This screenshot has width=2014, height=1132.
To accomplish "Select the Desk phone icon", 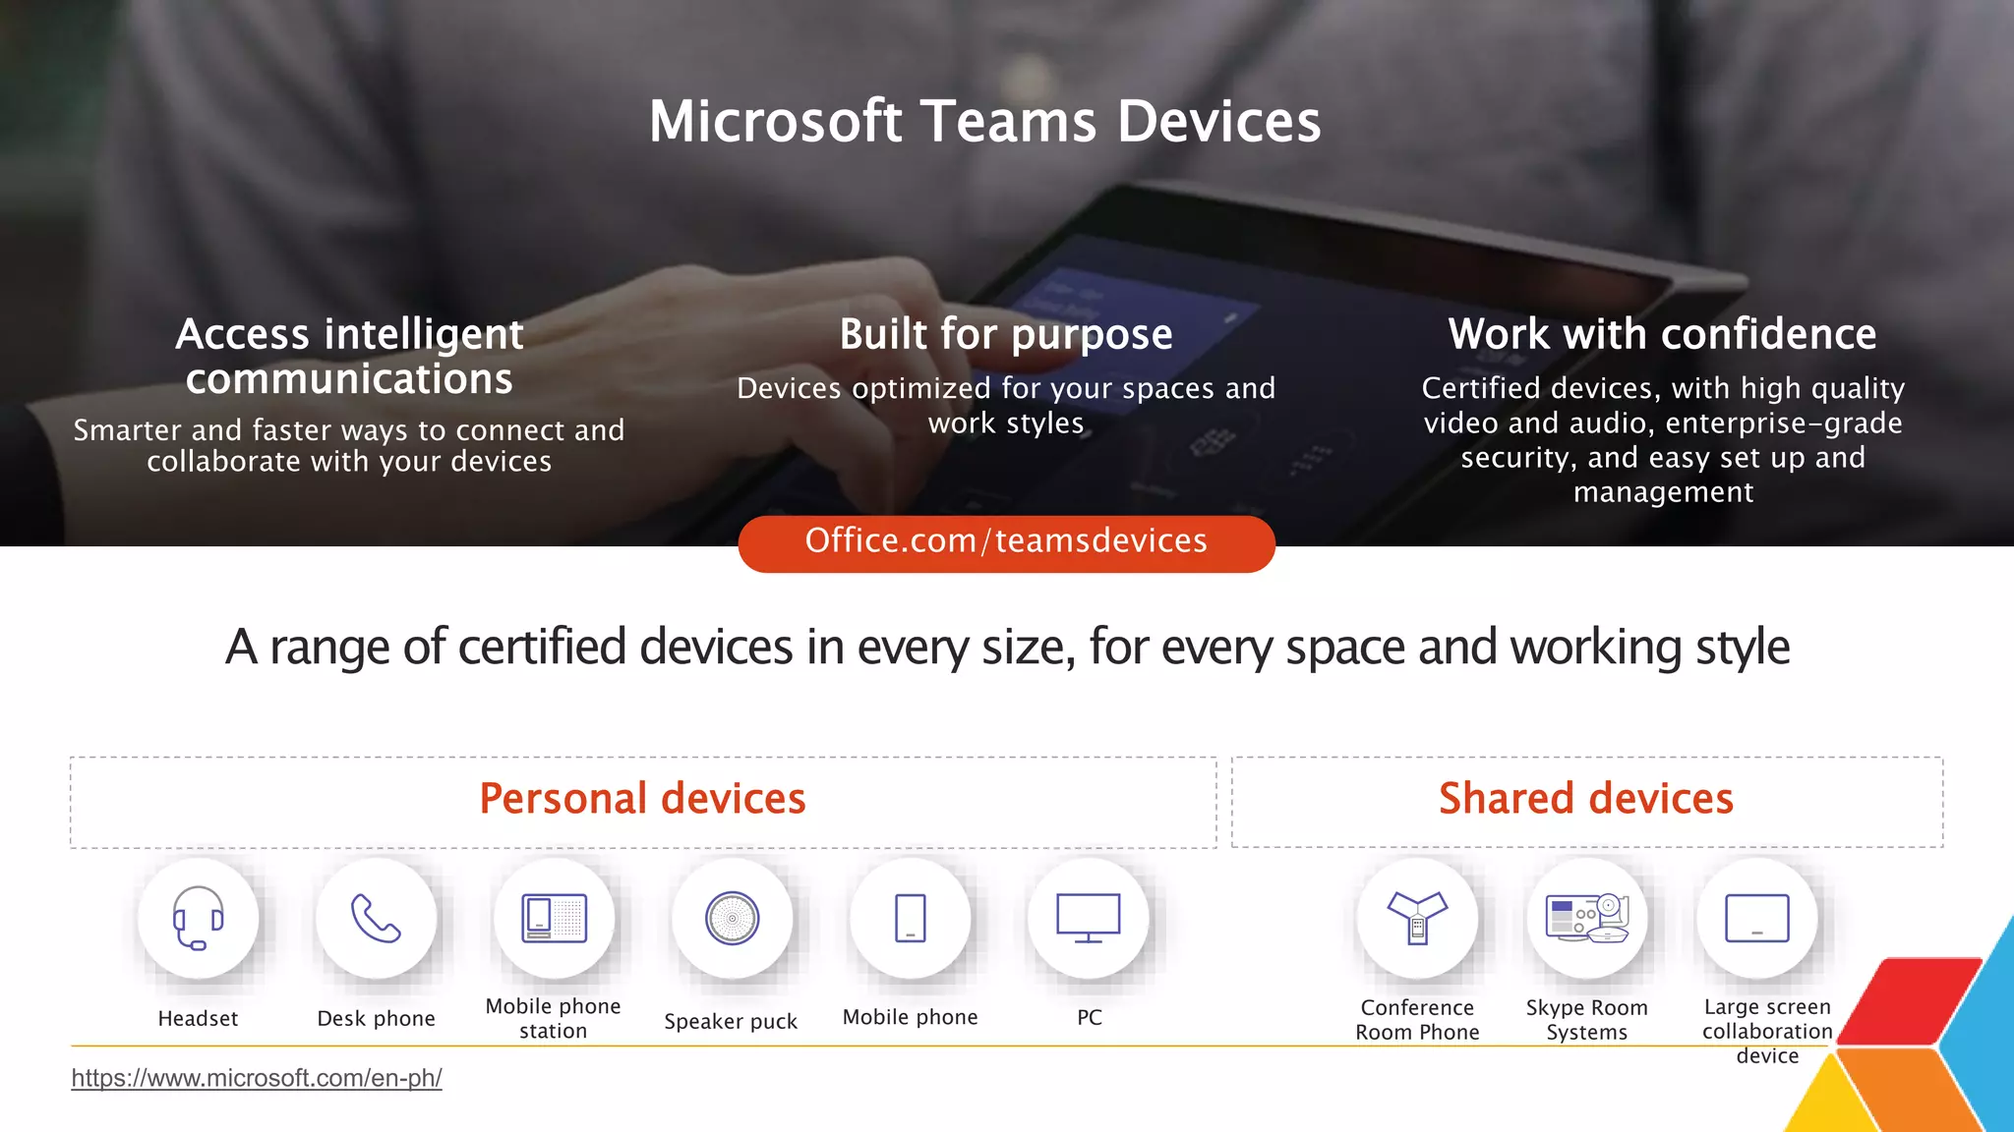I will pyautogui.click(x=376, y=918).
